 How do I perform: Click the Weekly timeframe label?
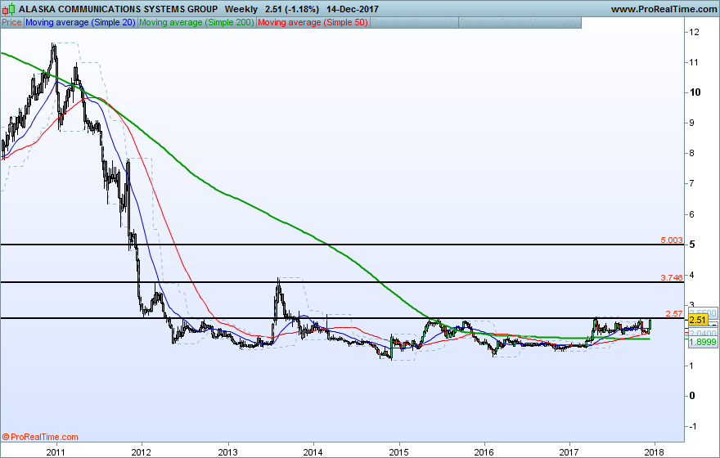(241, 9)
